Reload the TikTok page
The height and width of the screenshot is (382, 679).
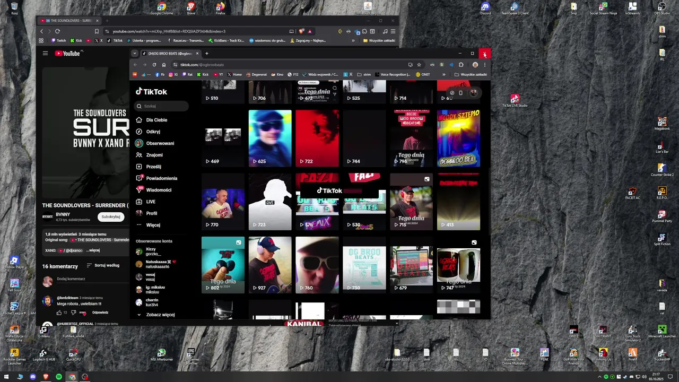[154, 65]
